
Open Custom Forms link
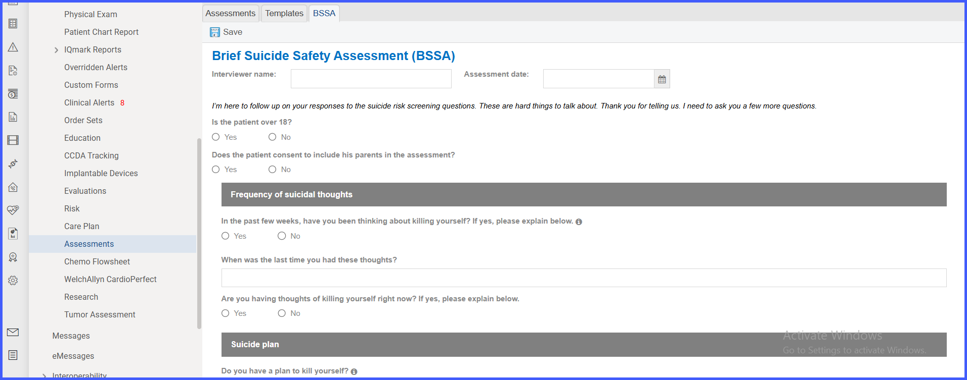tap(91, 85)
